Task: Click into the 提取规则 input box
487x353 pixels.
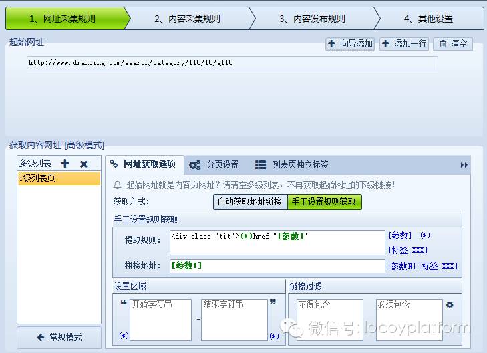Action: coord(277,243)
